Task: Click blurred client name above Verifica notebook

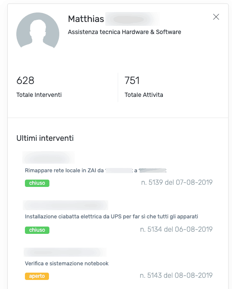Action: coord(65,252)
